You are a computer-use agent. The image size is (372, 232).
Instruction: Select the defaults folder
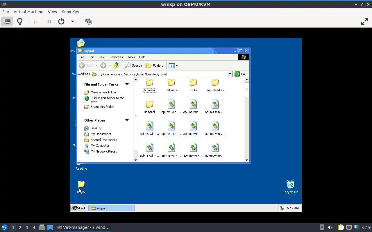point(171,86)
